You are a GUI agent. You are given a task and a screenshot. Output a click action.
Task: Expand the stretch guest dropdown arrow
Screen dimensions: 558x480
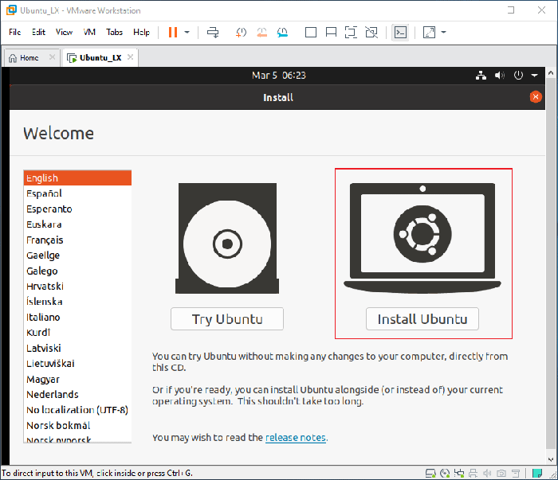pos(443,33)
